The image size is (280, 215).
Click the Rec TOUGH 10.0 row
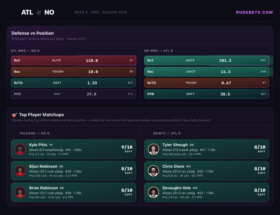click(x=73, y=72)
